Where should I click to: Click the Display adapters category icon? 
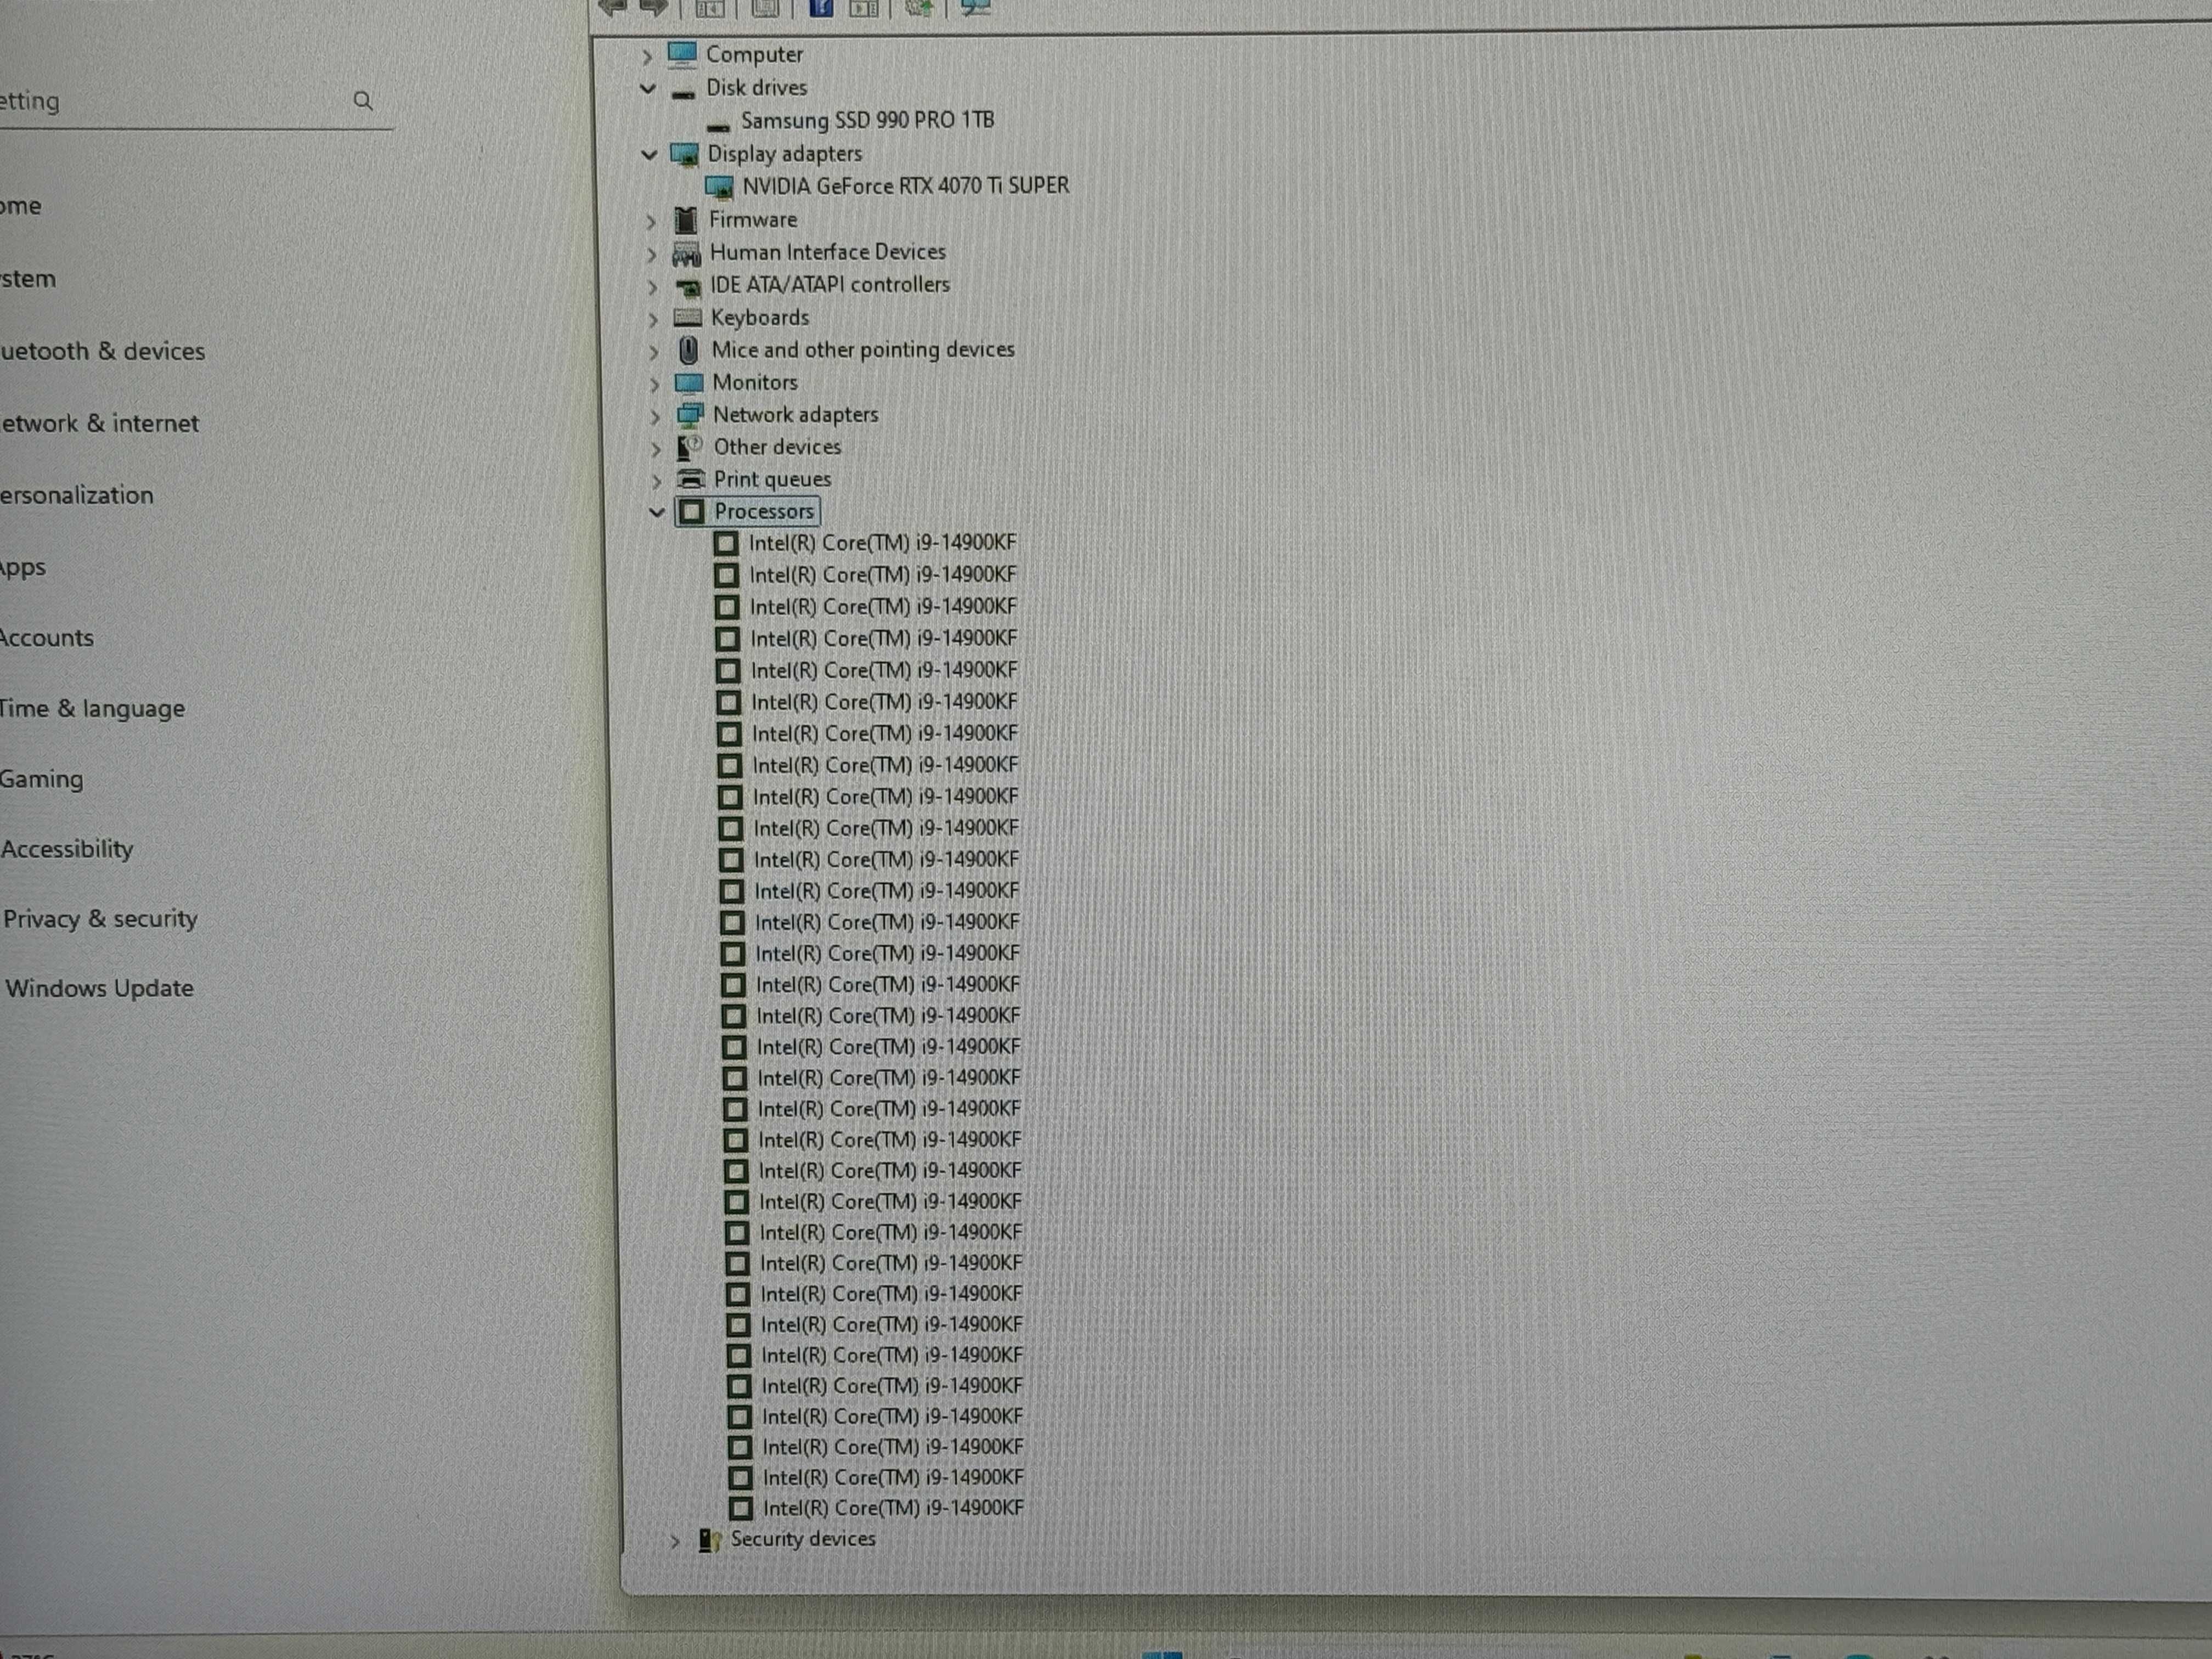[684, 154]
